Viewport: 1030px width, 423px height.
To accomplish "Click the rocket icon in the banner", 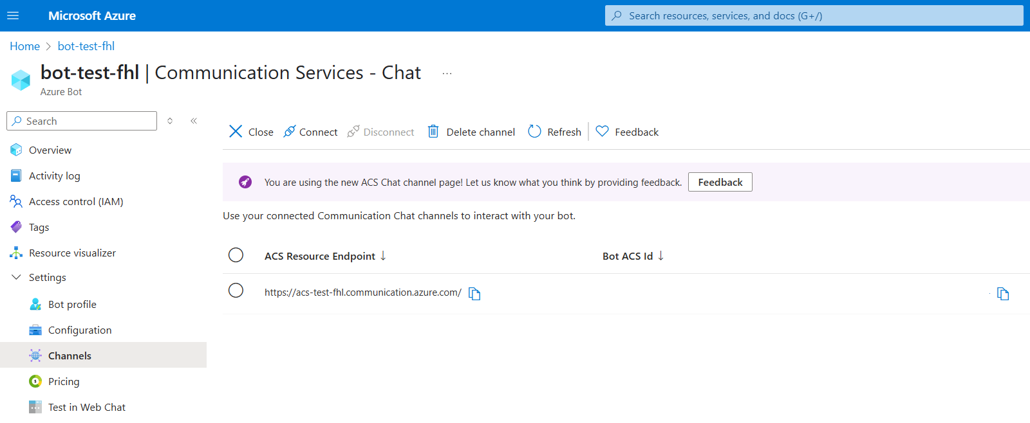I will 245,182.
